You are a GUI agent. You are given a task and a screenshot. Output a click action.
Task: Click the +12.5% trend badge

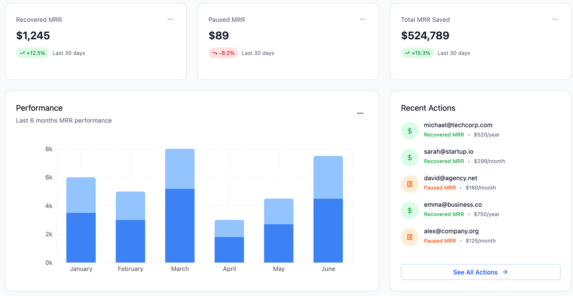(x=32, y=53)
